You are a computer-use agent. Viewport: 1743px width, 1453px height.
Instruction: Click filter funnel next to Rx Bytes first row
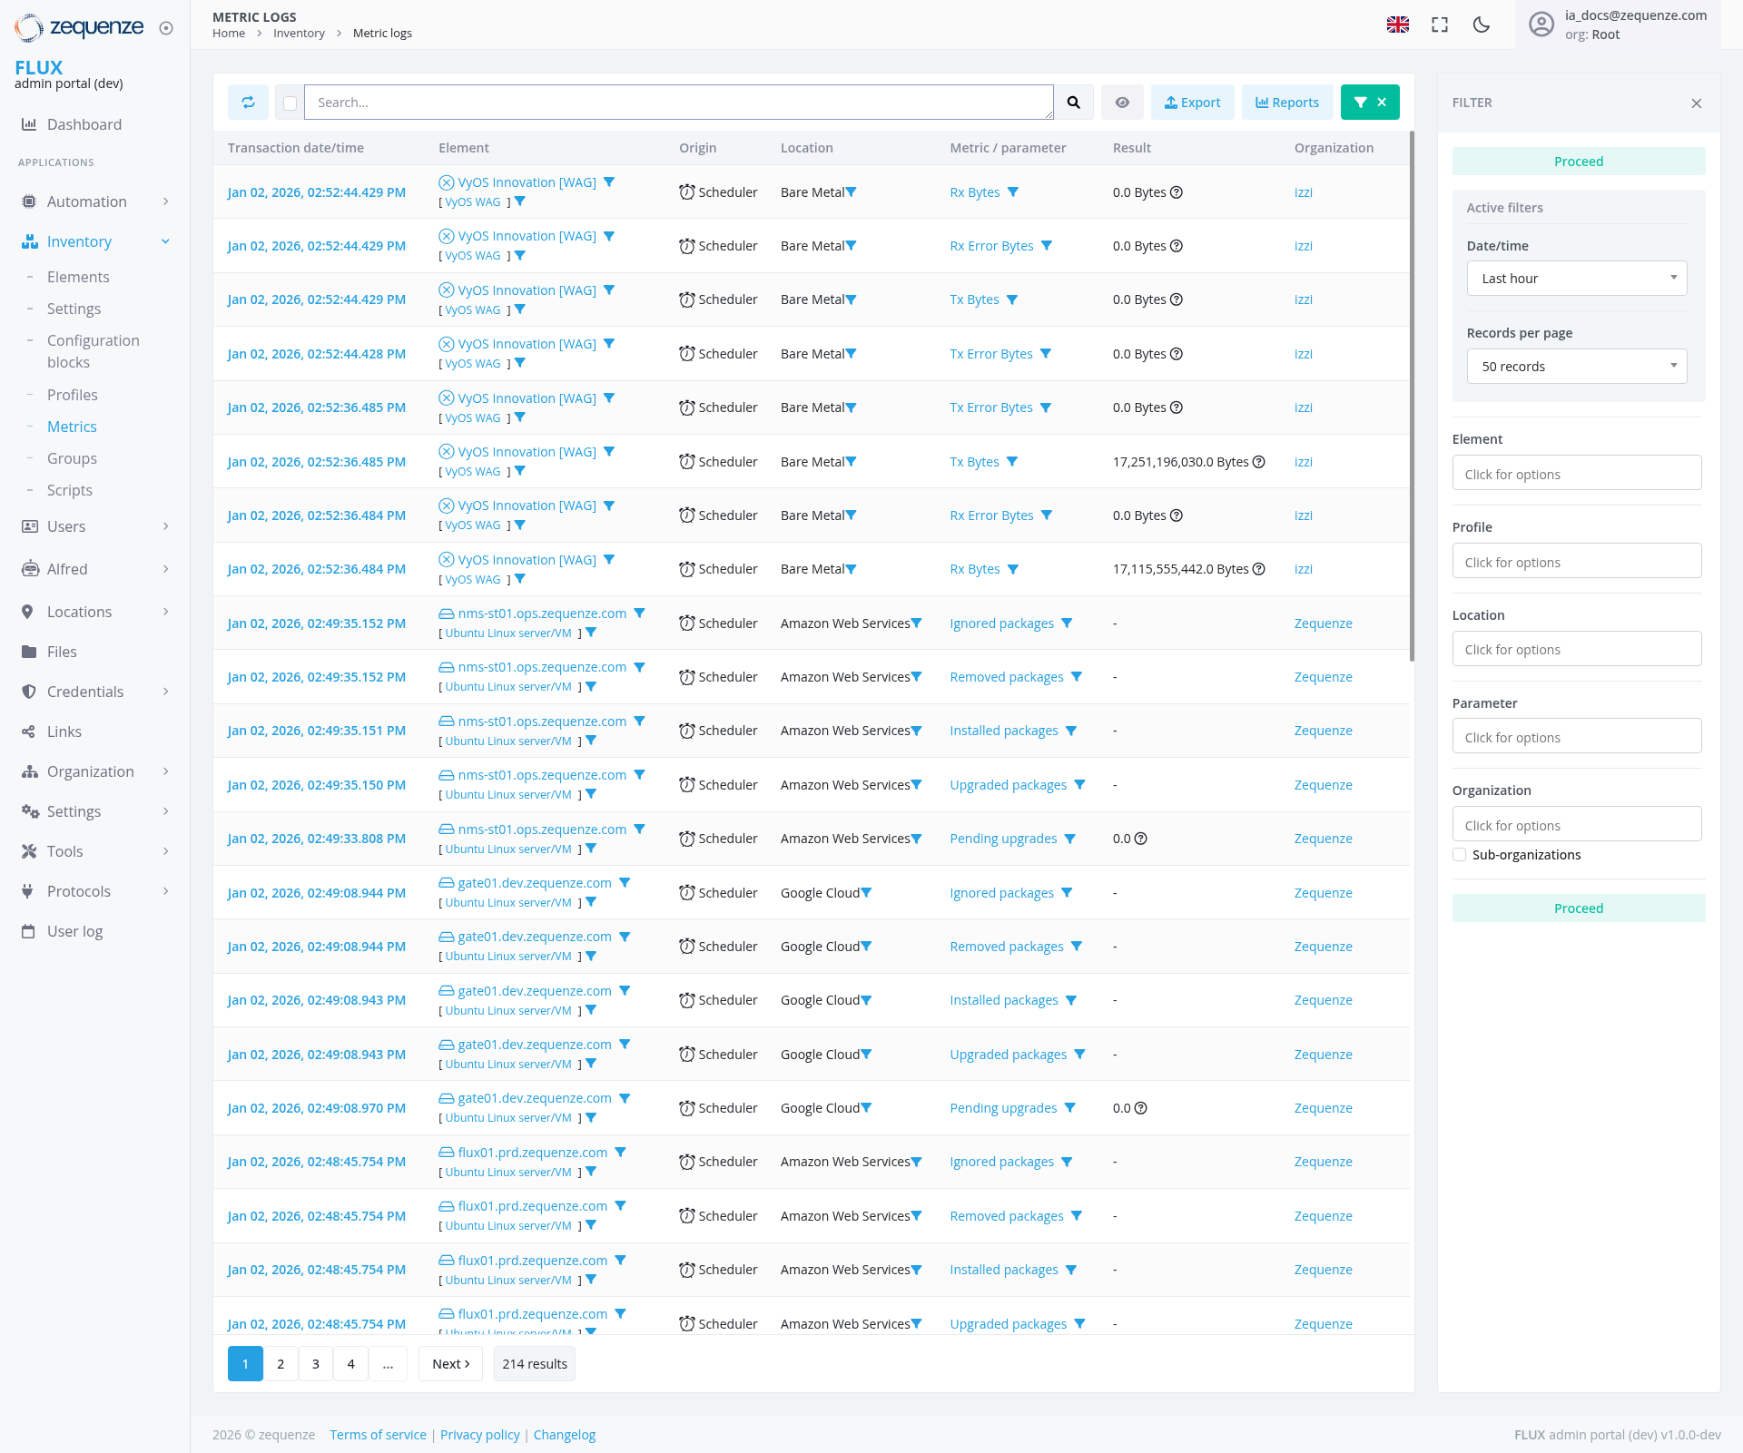[1013, 192]
